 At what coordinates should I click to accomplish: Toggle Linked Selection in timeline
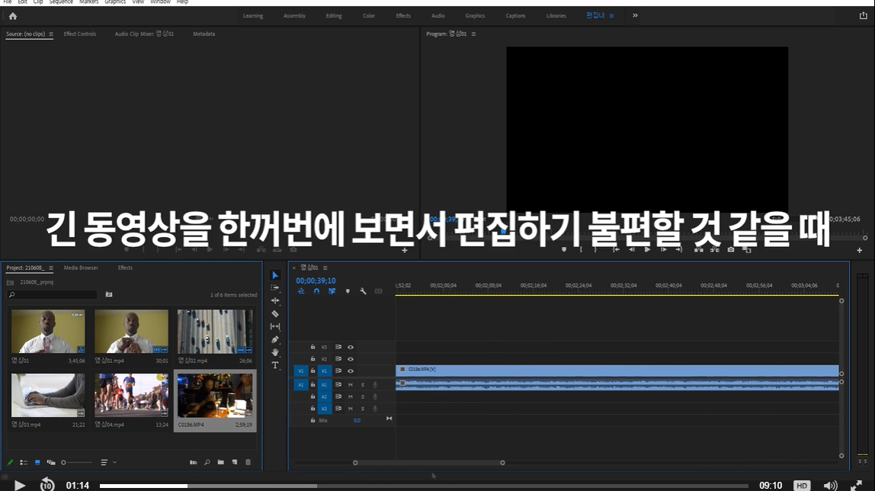click(x=332, y=291)
